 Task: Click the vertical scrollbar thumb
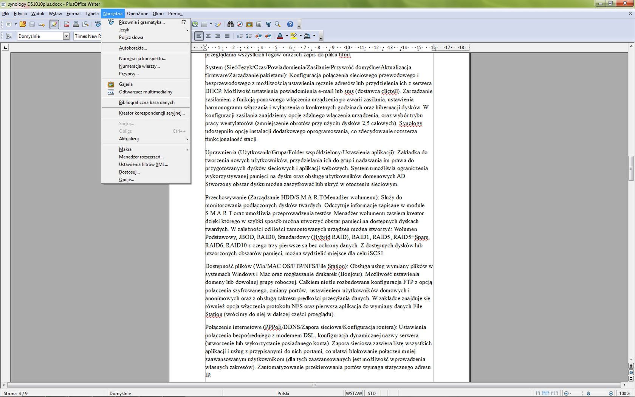tap(631, 168)
